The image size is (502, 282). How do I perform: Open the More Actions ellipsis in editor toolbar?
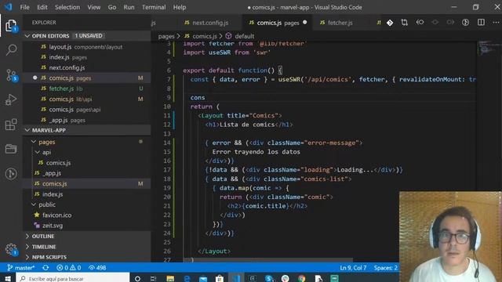tap(496, 23)
